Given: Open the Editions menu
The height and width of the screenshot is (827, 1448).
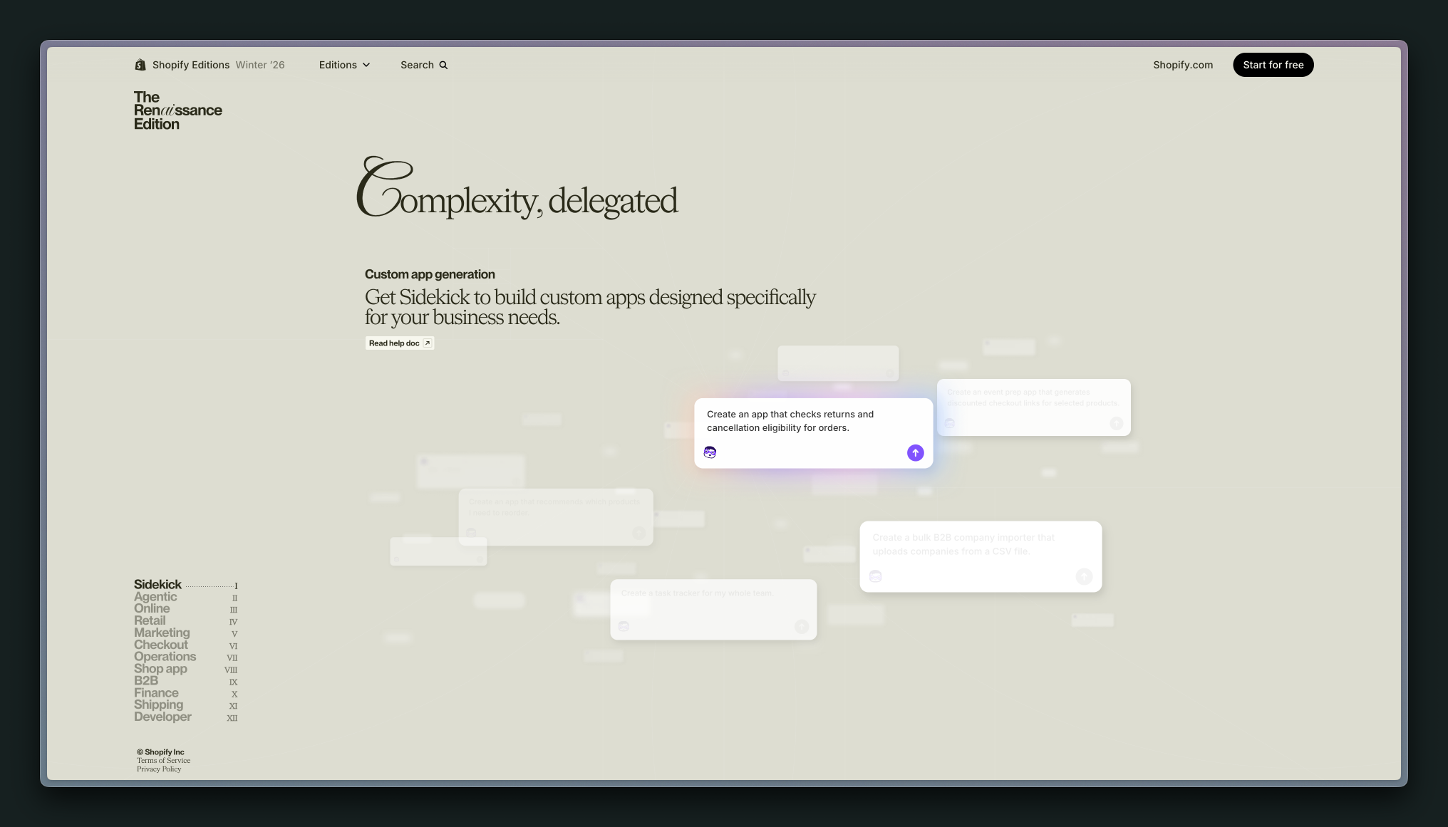Looking at the screenshot, I should coord(338,65).
